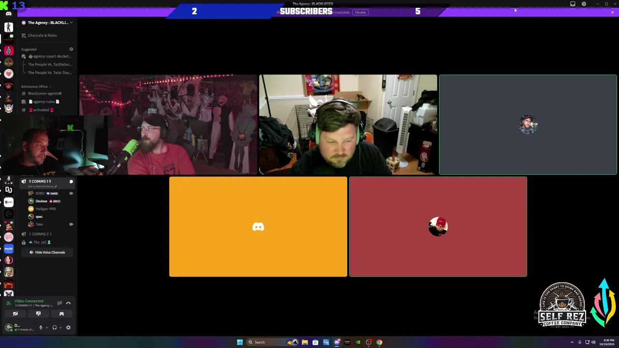
Task: Start an activity with controller icon
Action: pyautogui.click(x=61, y=314)
